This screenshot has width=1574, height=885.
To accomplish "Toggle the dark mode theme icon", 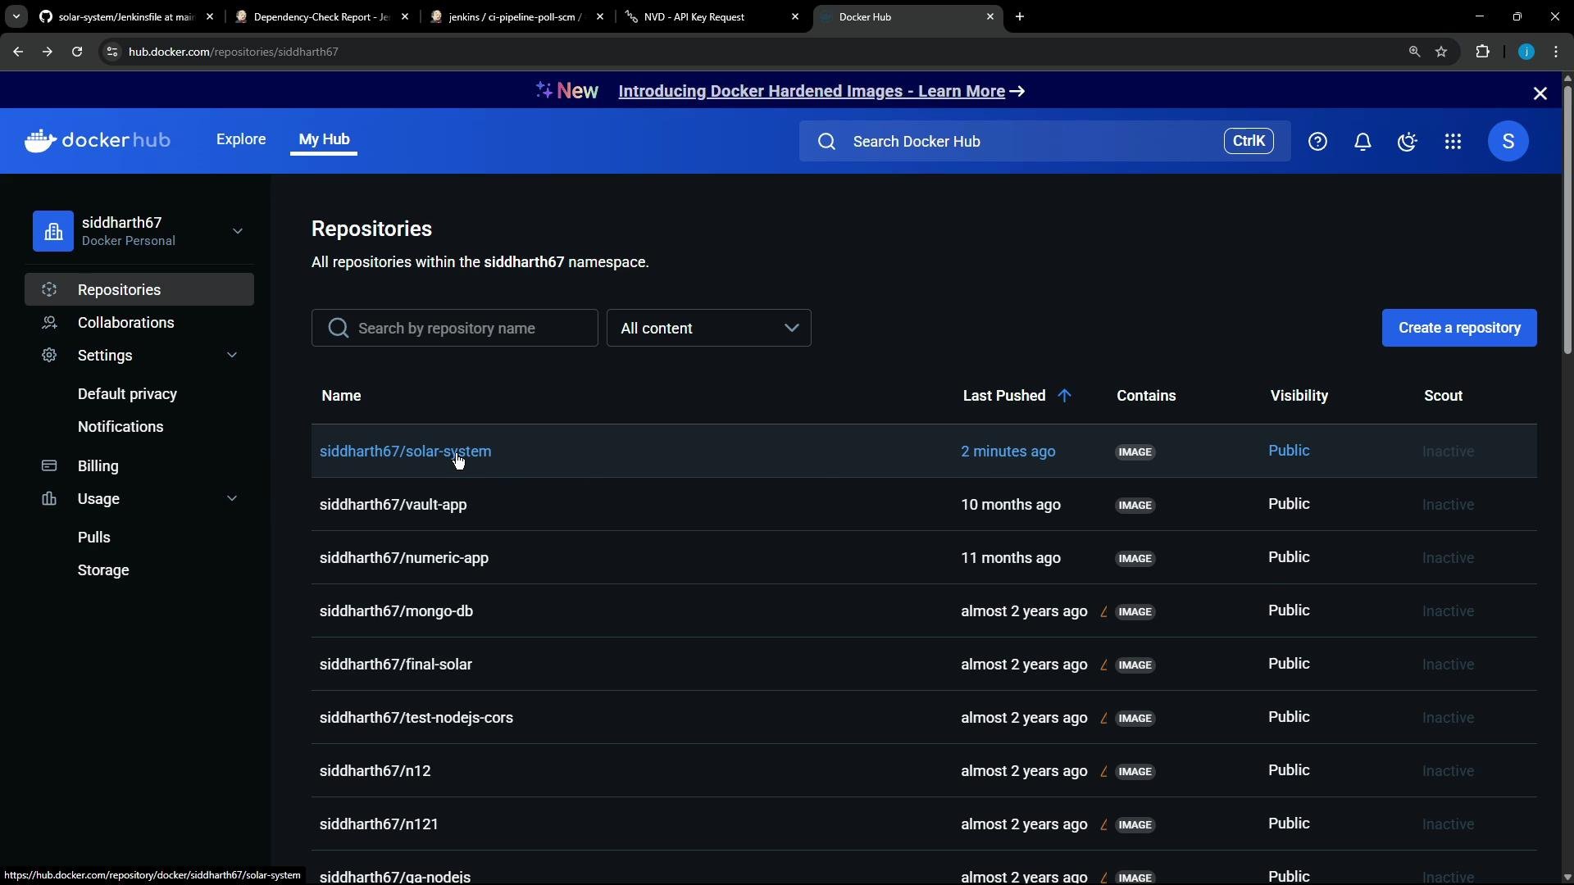I will [x=1408, y=142].
